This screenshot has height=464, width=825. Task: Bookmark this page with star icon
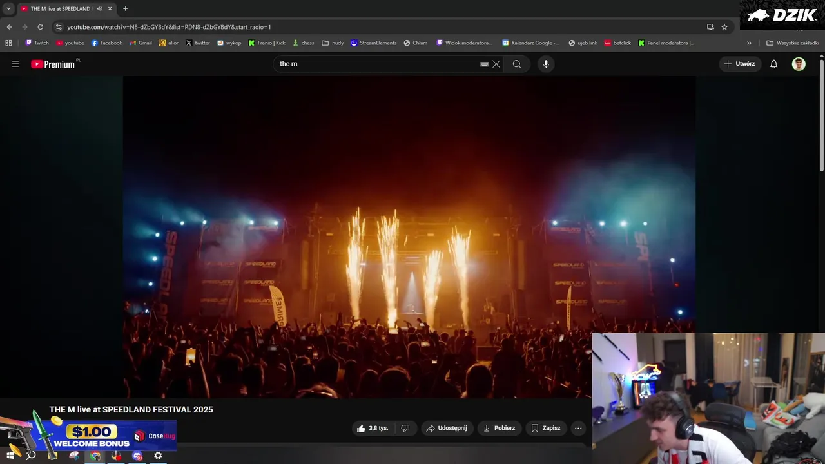tap(724, 27)
